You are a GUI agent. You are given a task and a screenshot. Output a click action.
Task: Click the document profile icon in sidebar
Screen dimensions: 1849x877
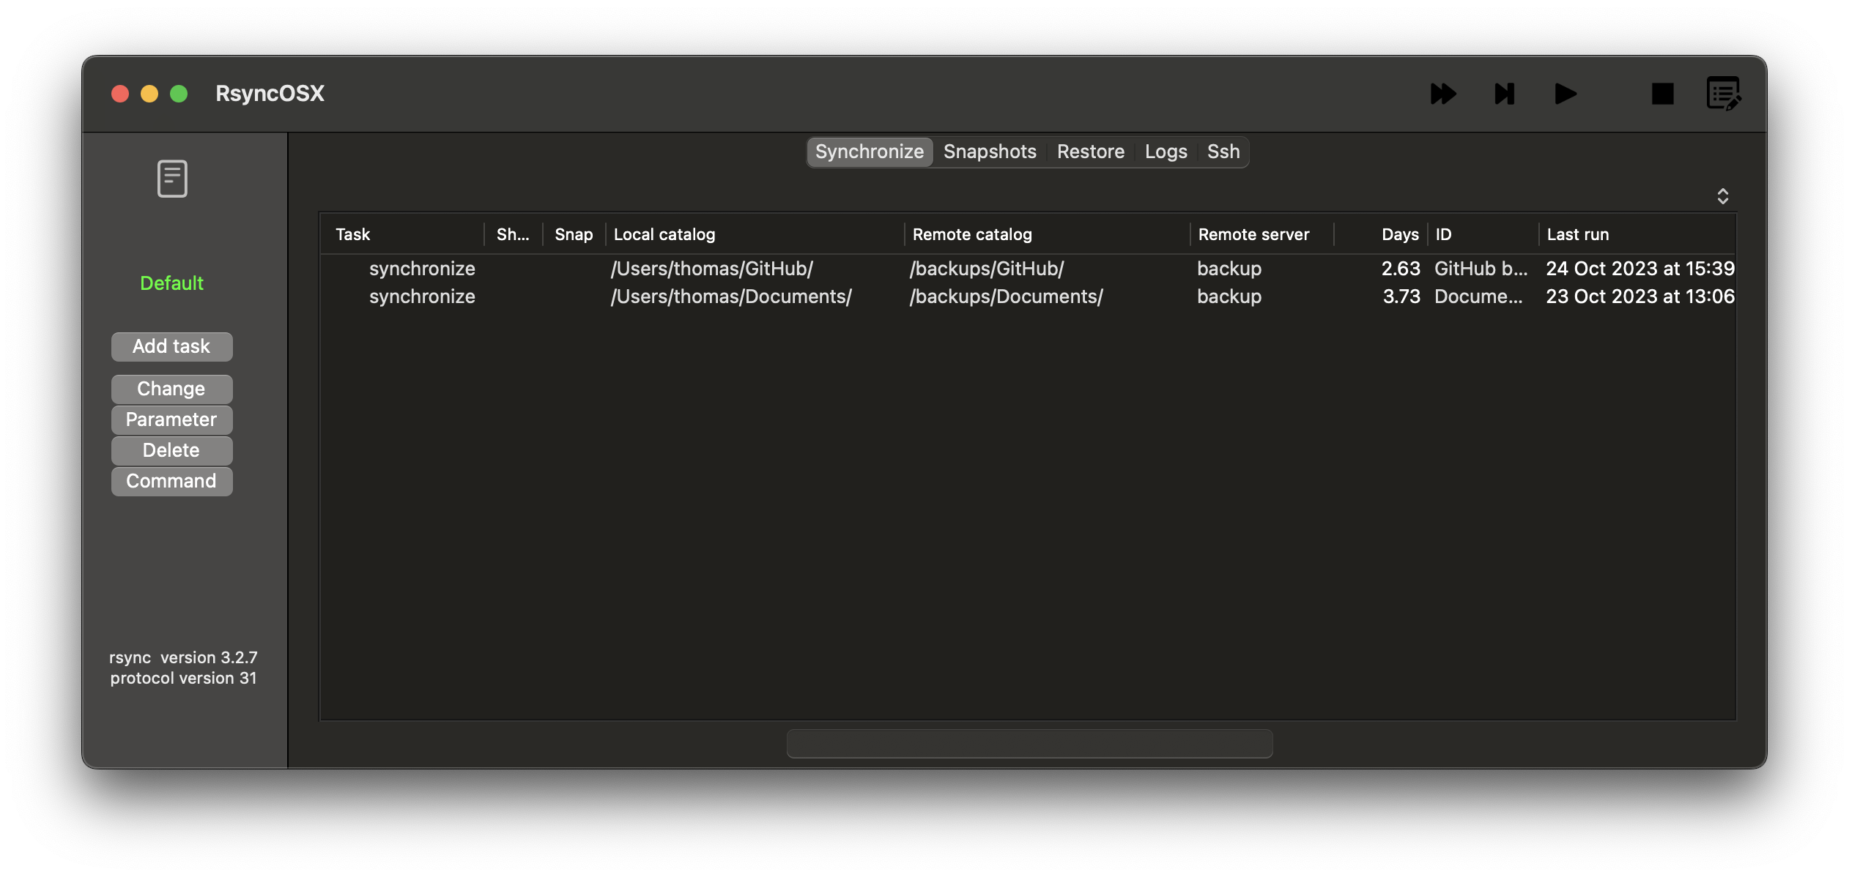tap(172, 179)
